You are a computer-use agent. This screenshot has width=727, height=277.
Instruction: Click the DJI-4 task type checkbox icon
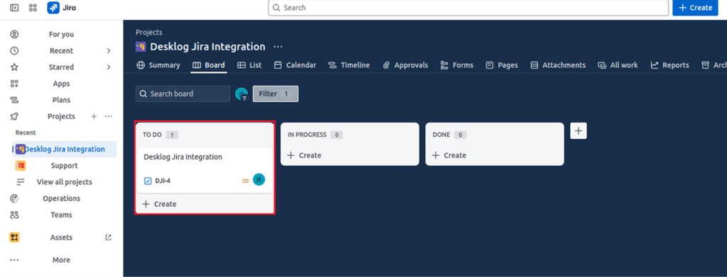click(x=148, y=181)
